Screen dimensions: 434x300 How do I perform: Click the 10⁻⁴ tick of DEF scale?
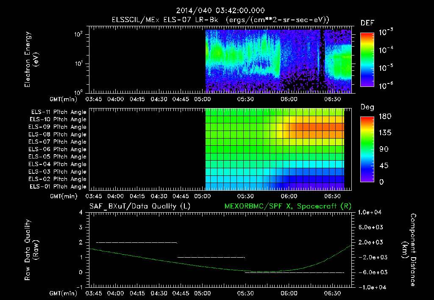click(x=386, y=50)
